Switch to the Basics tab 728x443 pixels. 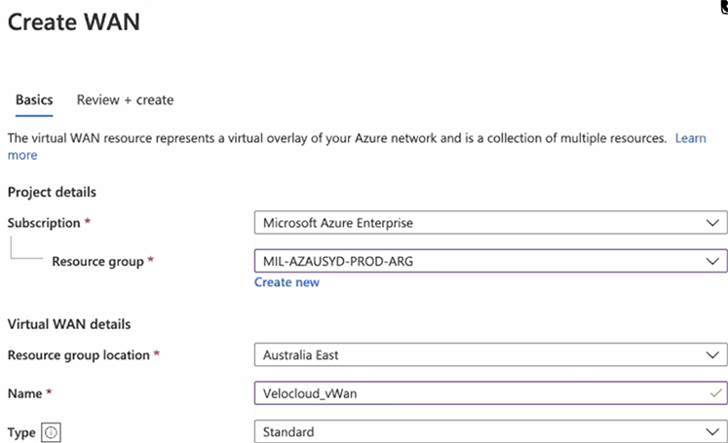coord(34,99)
